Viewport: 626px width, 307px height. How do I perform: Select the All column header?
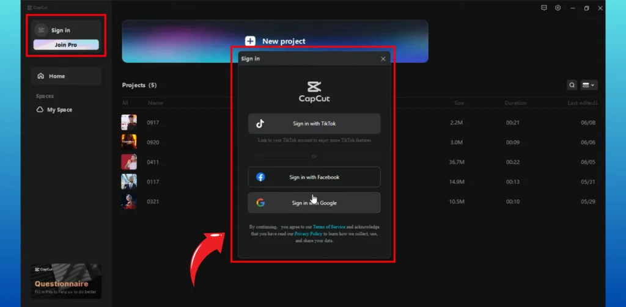[125, 103]
